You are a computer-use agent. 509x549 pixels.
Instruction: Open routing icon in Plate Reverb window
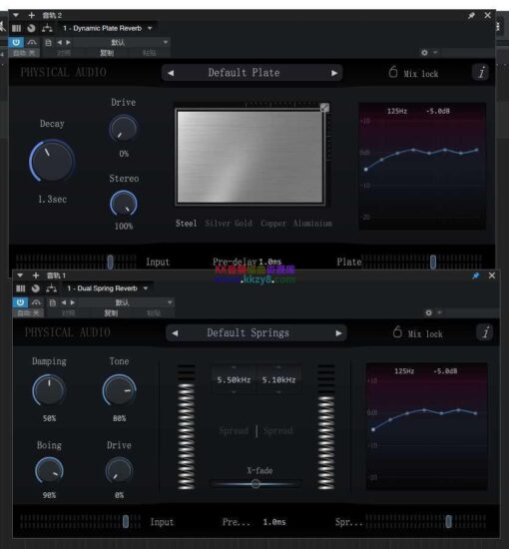click(47, 28)
